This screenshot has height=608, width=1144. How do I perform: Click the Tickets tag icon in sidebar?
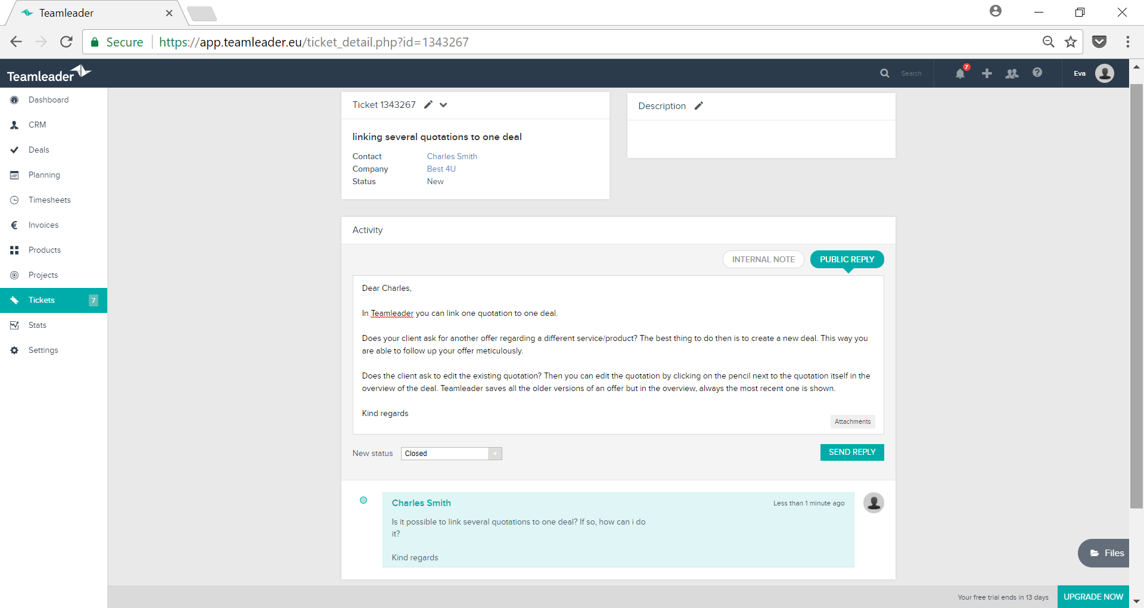click(x=14, y=300)
